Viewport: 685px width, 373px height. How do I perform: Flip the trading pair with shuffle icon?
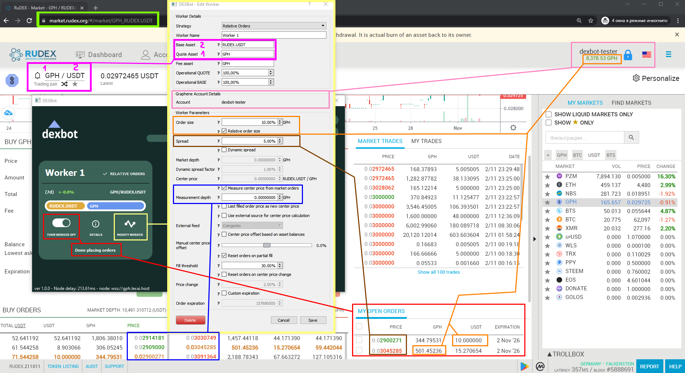(64, 84)
